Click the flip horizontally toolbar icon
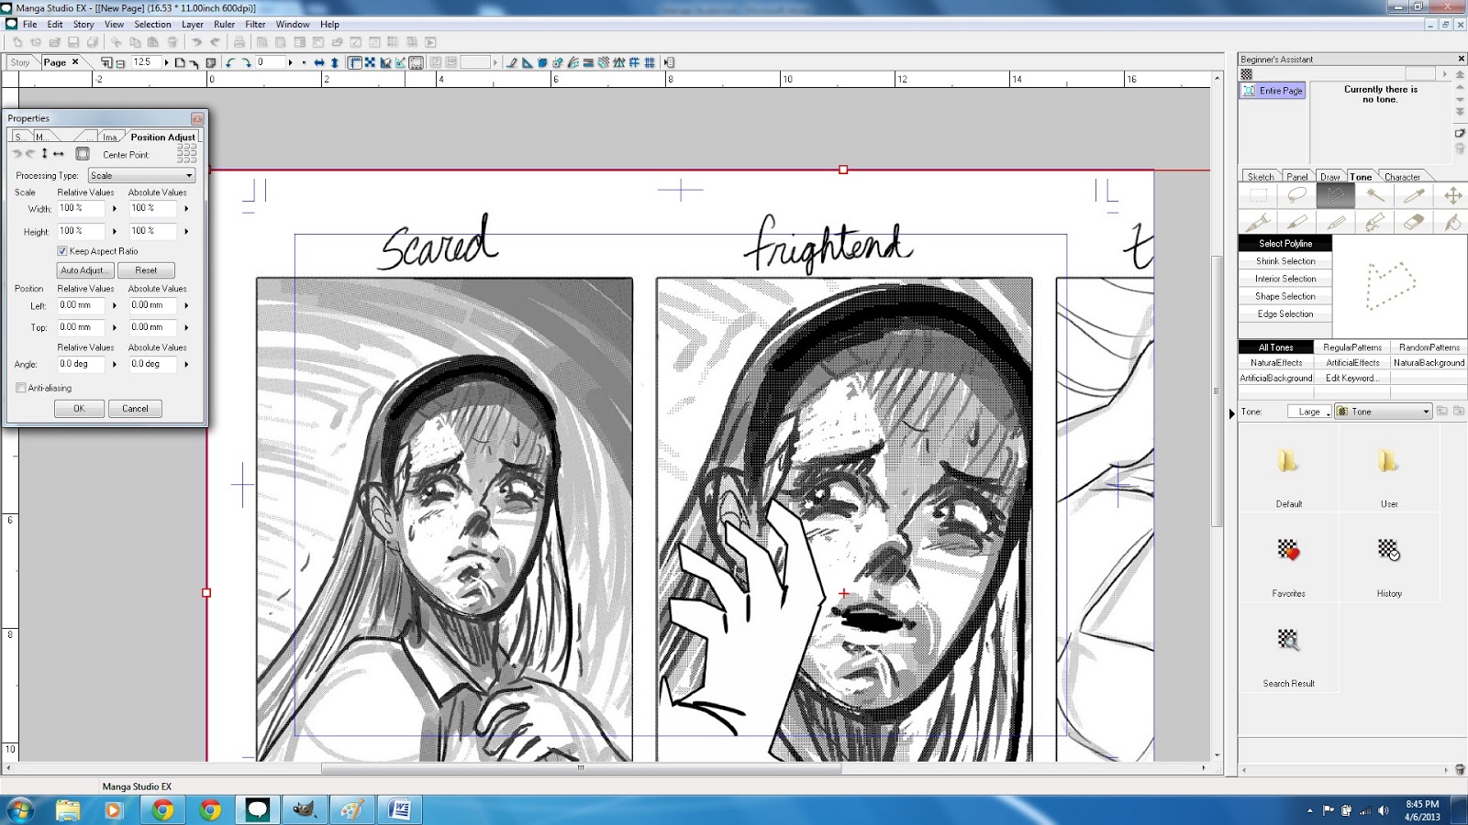 pyautogui.click(x=319, y=62)
